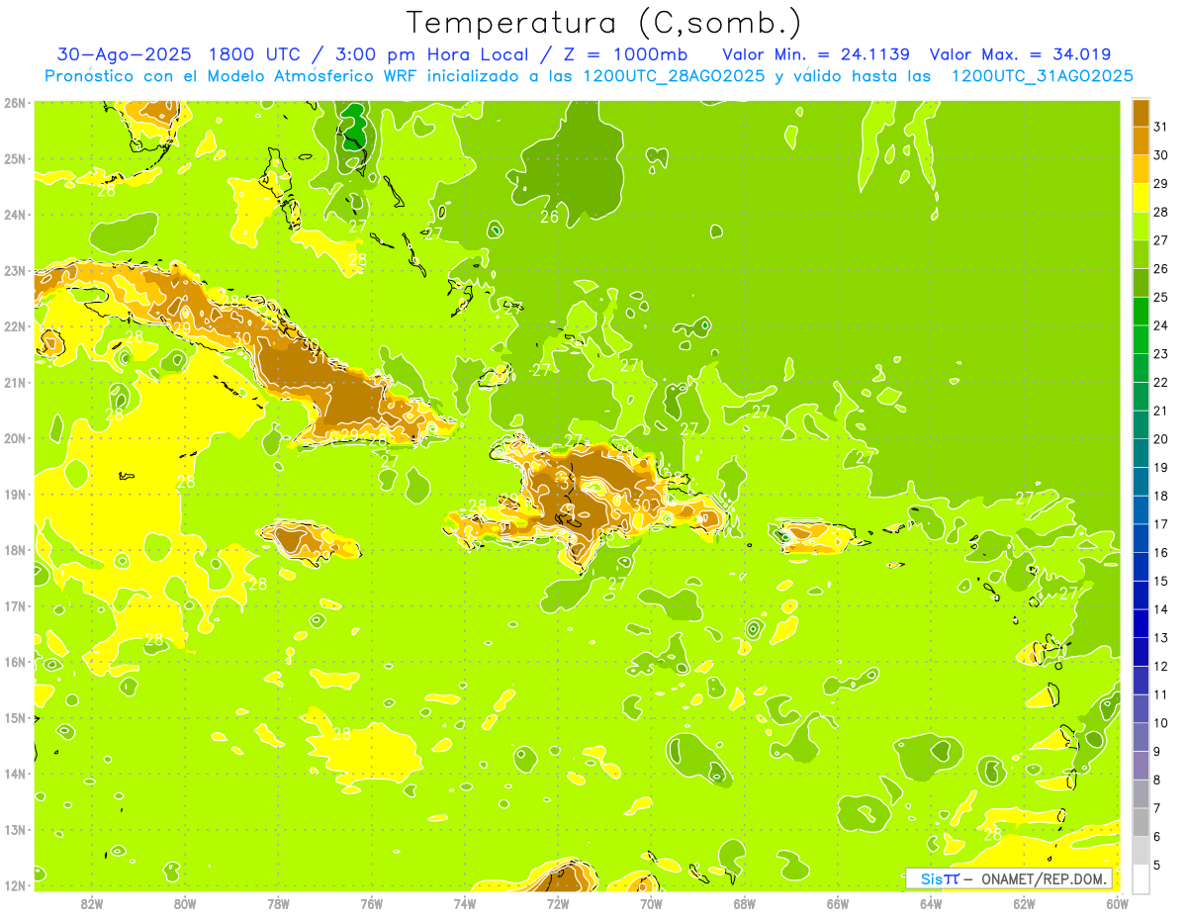Select the legend swatch between 27 and 28
The height and width of the screenshot is (917, 1187).
pos(1141,226)
